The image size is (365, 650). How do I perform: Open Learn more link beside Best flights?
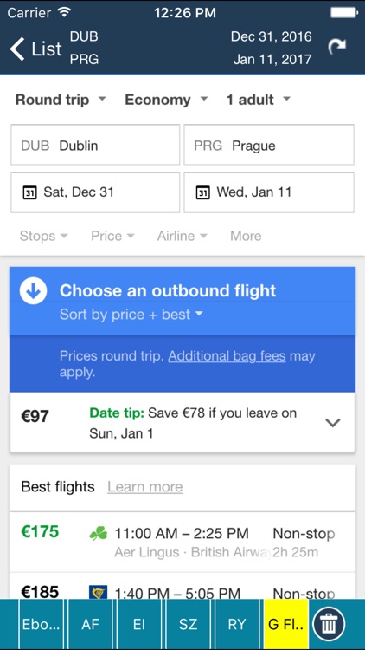144,487
